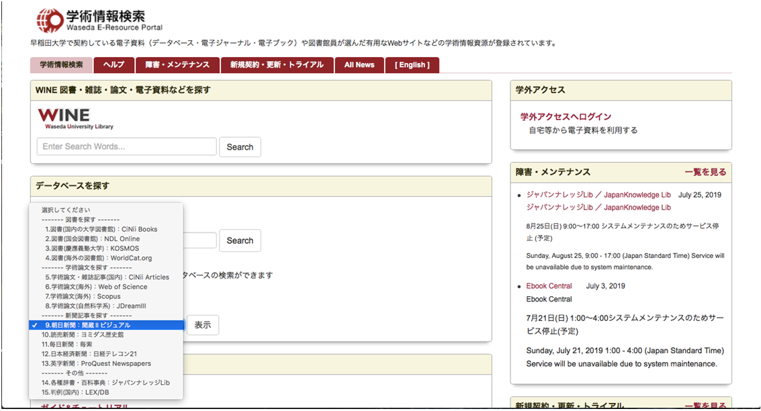Click the July 3, 2019 date text
Image resolution: width=761 pixels, height=411 pixels.
(605, 286)
